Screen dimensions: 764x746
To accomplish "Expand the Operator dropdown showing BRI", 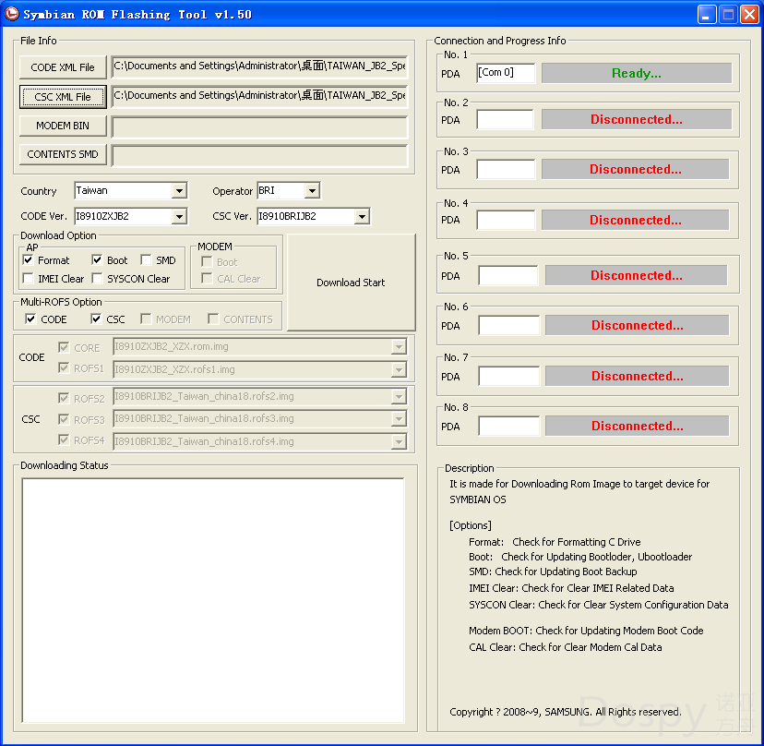I will [312, 191].
